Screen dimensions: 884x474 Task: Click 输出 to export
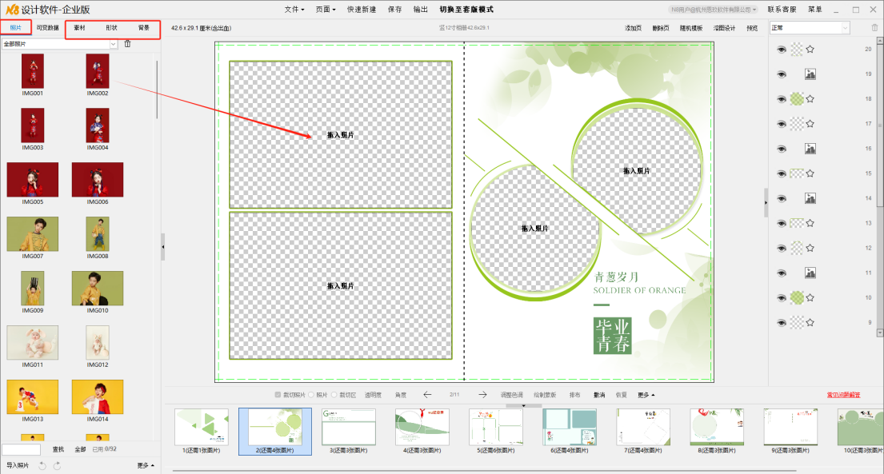tap(421, 10)
